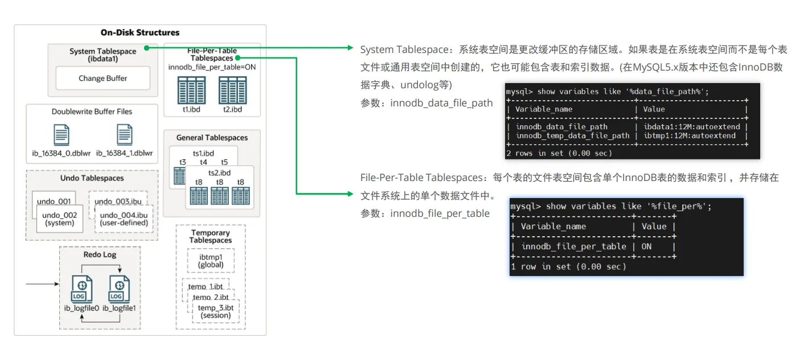Click the Redo Log heading
812x350 pixels.
pos(100,254)
